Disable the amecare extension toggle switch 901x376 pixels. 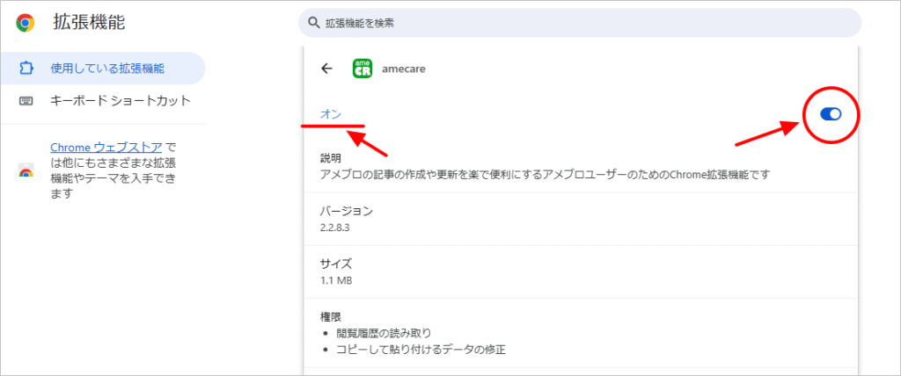click(x=830, y=114)
